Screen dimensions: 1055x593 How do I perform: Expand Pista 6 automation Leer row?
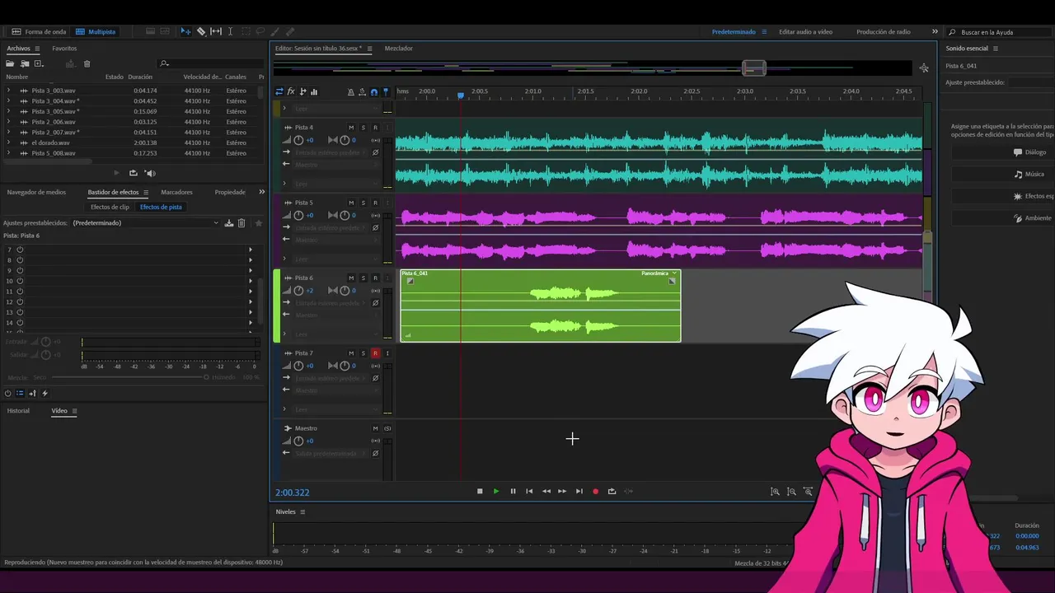click(x=285, y=334)
